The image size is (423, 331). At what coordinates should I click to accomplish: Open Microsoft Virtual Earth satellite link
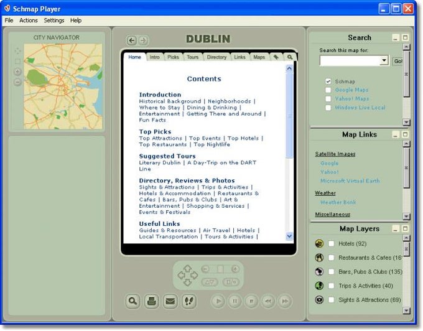click(x=350, y=180)
